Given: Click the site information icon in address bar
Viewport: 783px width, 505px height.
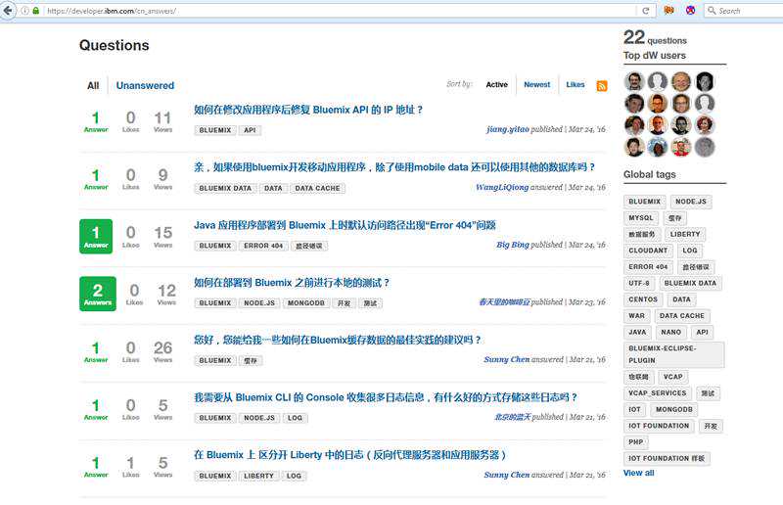Looking at the screenshot, I should pyautogui.click(x=24, y=11).
